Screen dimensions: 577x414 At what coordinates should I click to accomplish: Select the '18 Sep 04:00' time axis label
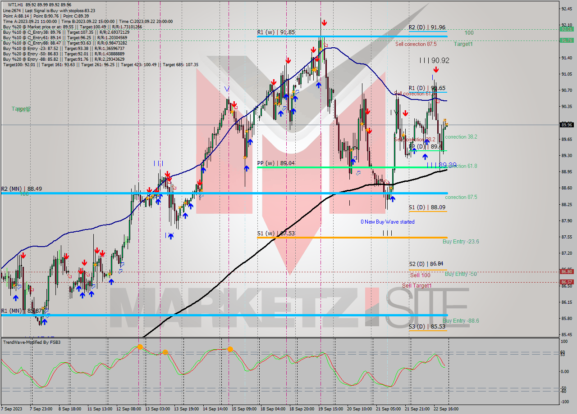coord(273,409)
